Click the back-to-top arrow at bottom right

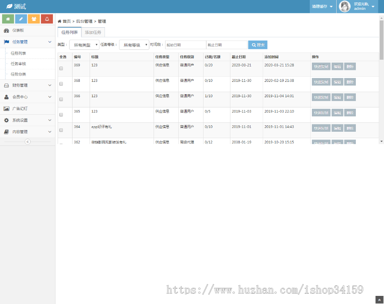click(379, 300)
